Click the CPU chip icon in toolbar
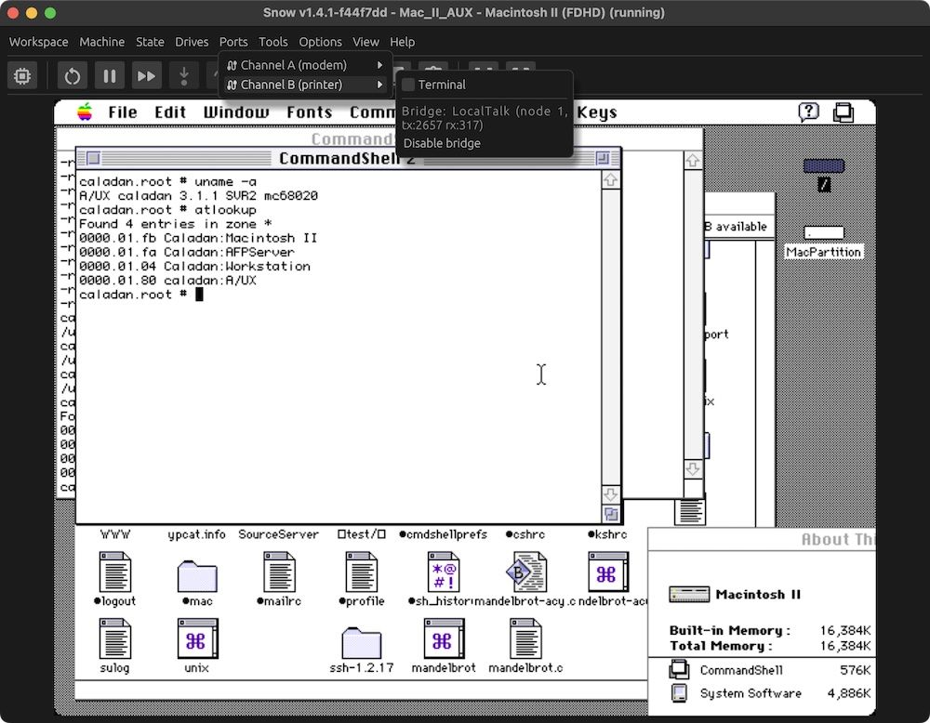The width and height of the screenshot is (930, 723). pyautogui.click(x=22, y=76)
